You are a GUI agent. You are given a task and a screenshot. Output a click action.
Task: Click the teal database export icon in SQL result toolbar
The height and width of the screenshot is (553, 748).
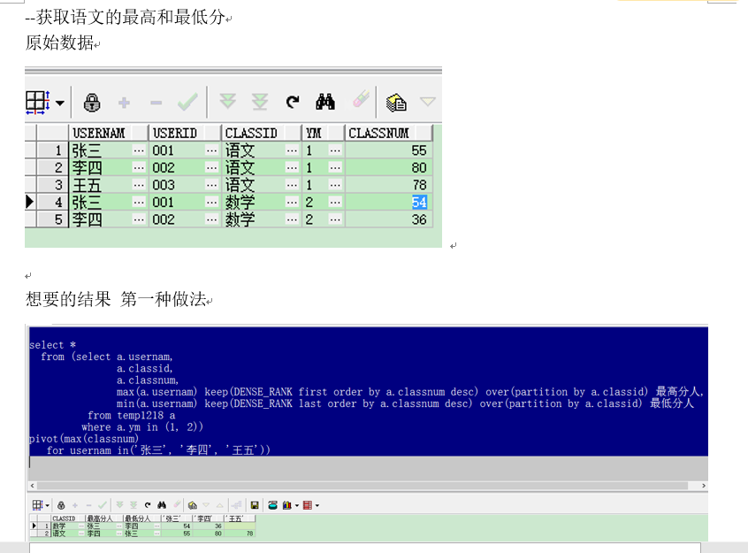point(272,505)
